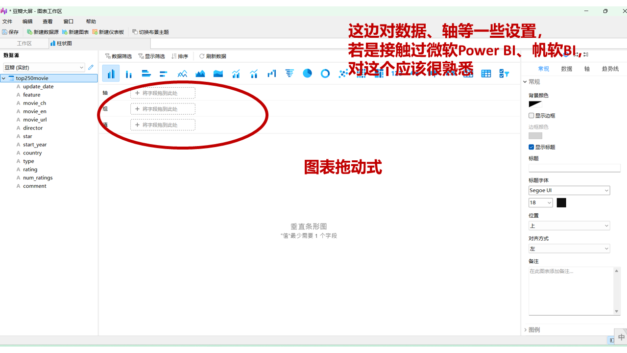
Task: Choose the area chart type icon
Action: coord(200,74)
